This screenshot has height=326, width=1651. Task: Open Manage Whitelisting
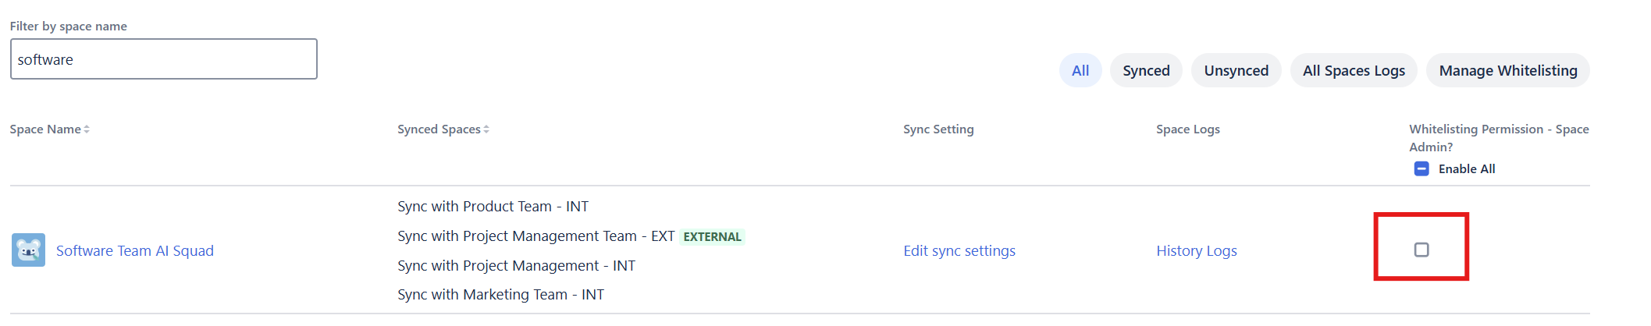coord(1507,71)
